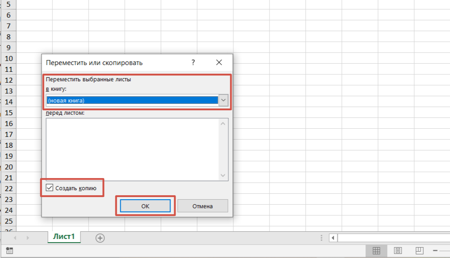
Task: Click the horizontal scrollbar left arrow
Action: [x=333, y=238]
